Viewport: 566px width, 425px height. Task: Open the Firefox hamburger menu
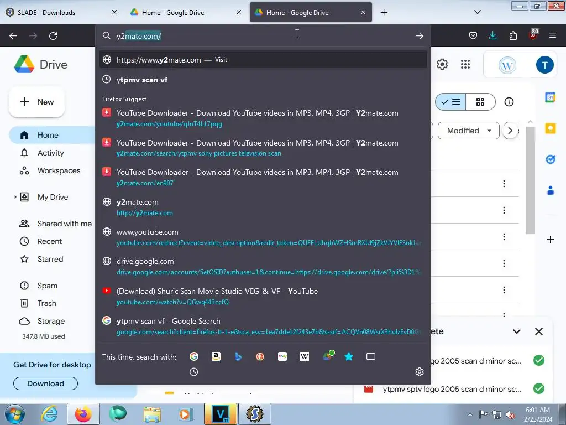click(x=553, y=35)
